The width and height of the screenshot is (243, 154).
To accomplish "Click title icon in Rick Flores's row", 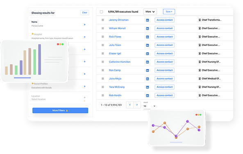I will pyautogui.click(x=200, y=37).
